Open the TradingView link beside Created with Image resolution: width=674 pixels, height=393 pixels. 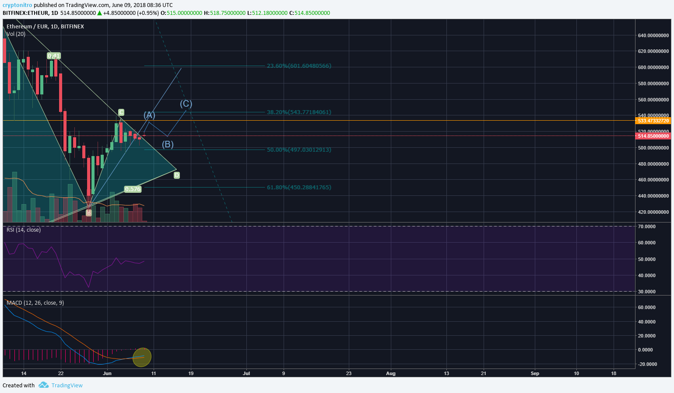67,385
